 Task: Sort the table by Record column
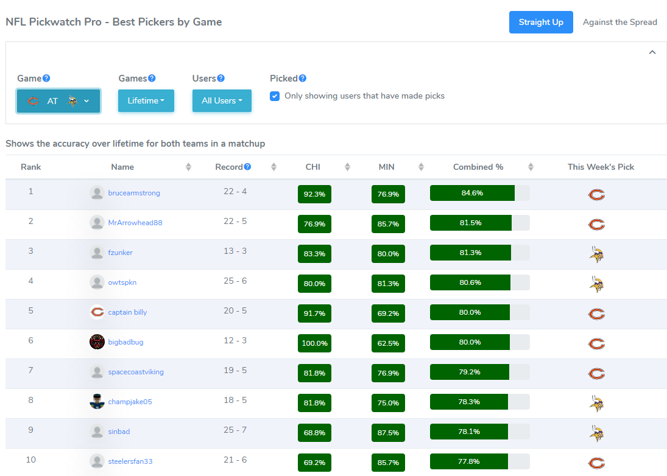point(274,167)
